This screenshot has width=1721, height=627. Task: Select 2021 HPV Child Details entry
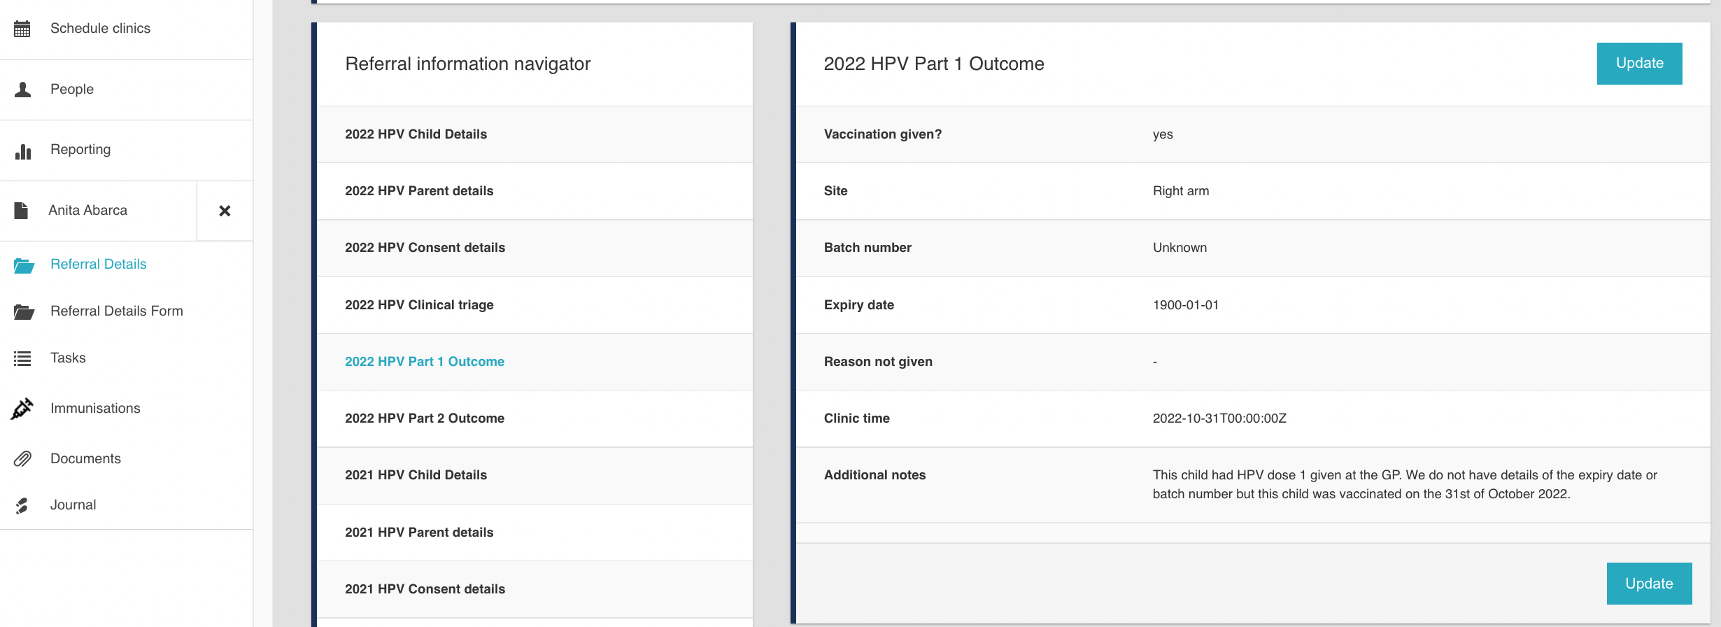(x=534, y=475)
